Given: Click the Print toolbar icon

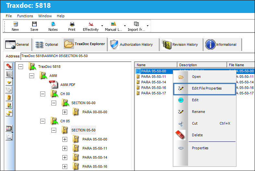Looking at the screenshot, I should click(72, 24).
